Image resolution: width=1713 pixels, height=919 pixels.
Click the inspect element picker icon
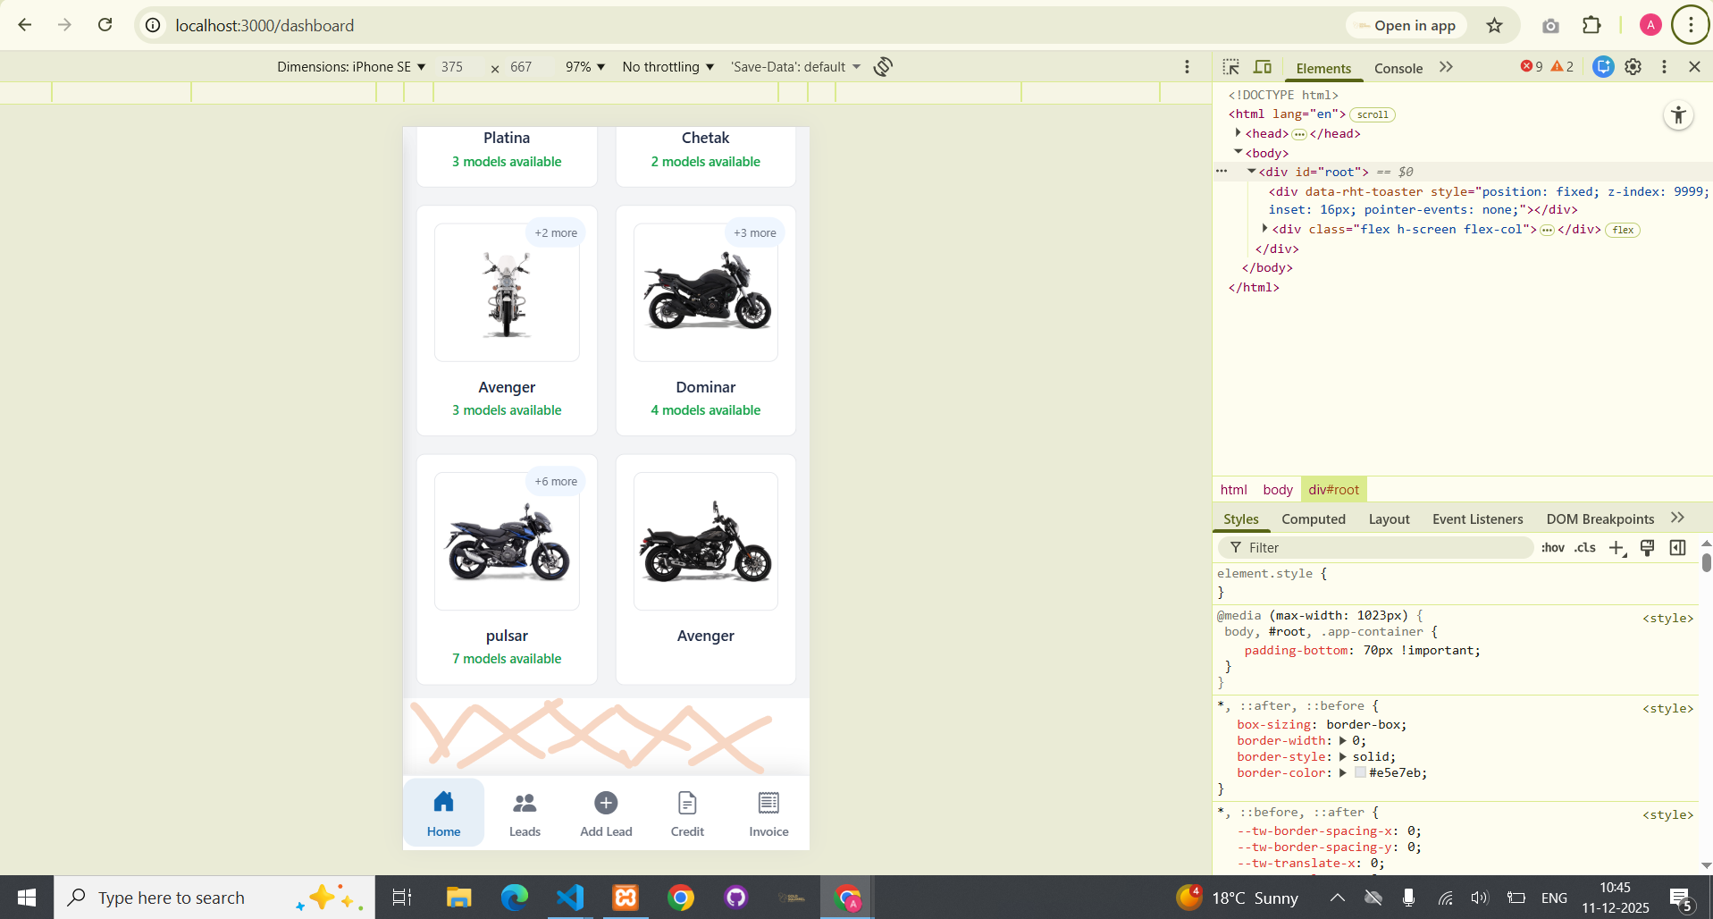pos(1230,67)
